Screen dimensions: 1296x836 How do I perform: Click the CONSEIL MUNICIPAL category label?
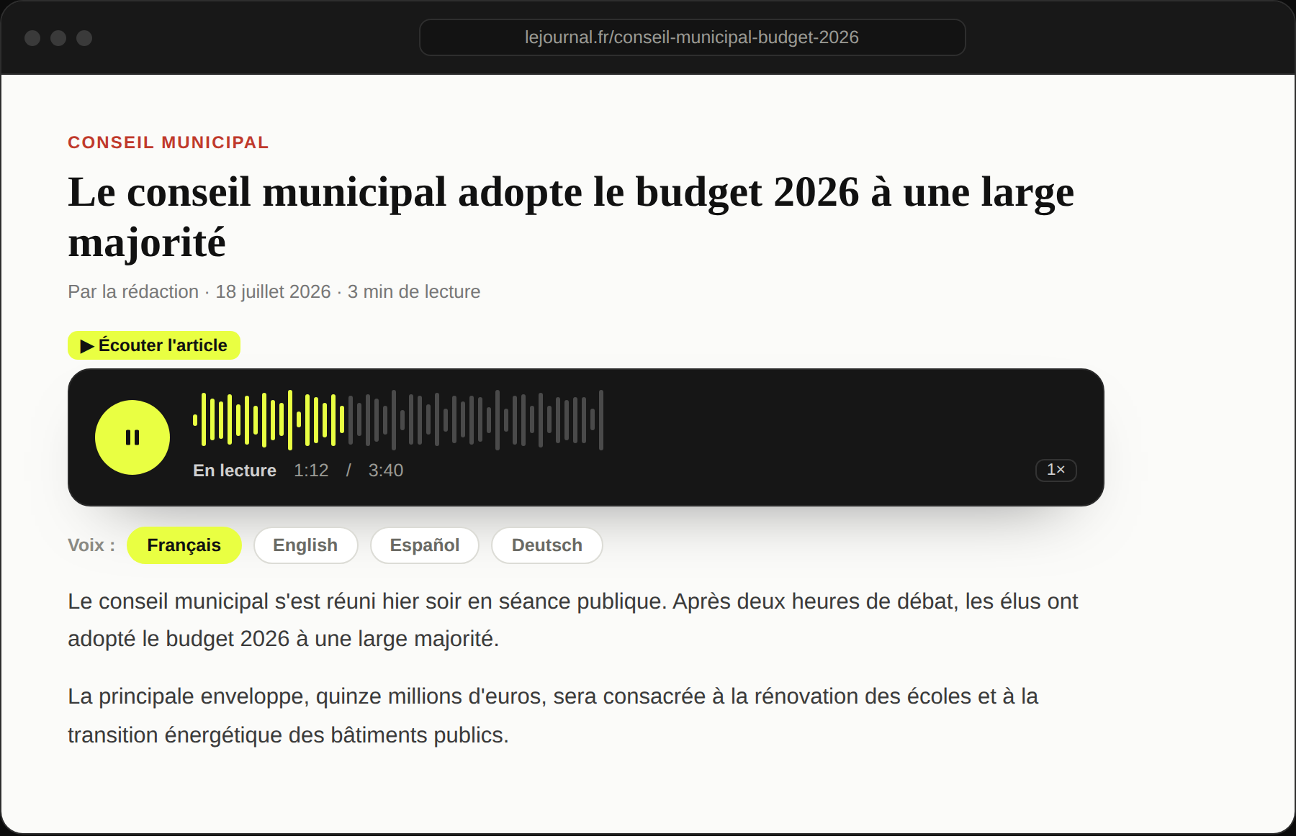point(168,142)
